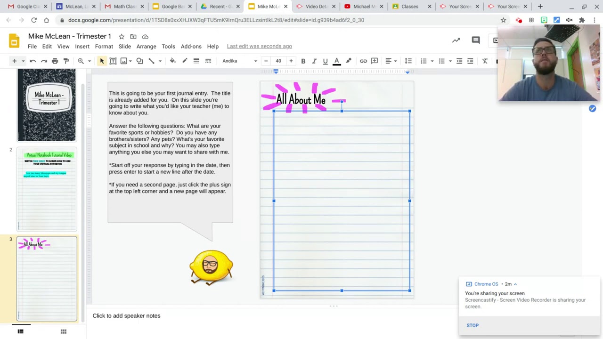This screenshot has width=603, height=339.
Task: Open the File menu
Action: pos(32,46)
